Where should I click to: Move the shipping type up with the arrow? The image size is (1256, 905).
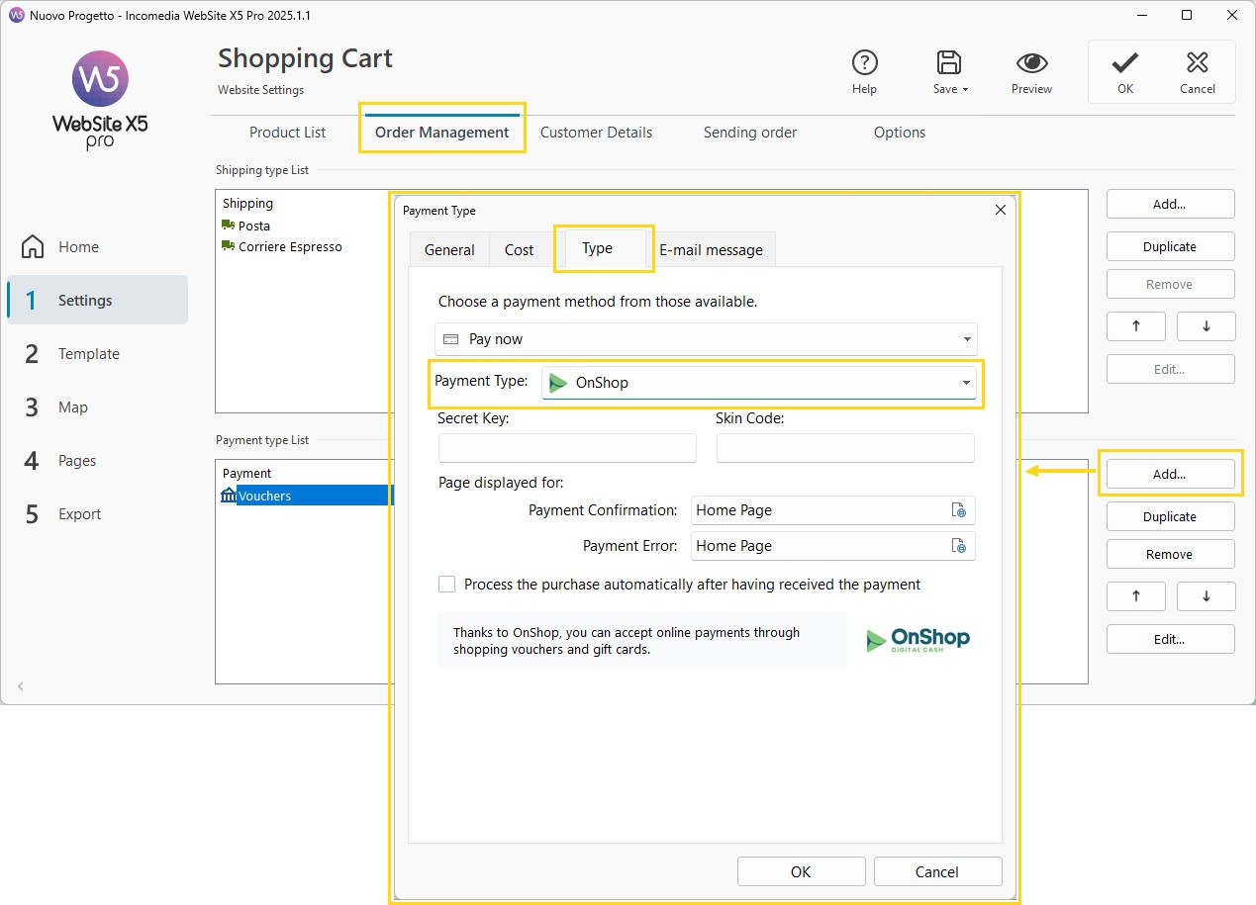coord(1135,326)
